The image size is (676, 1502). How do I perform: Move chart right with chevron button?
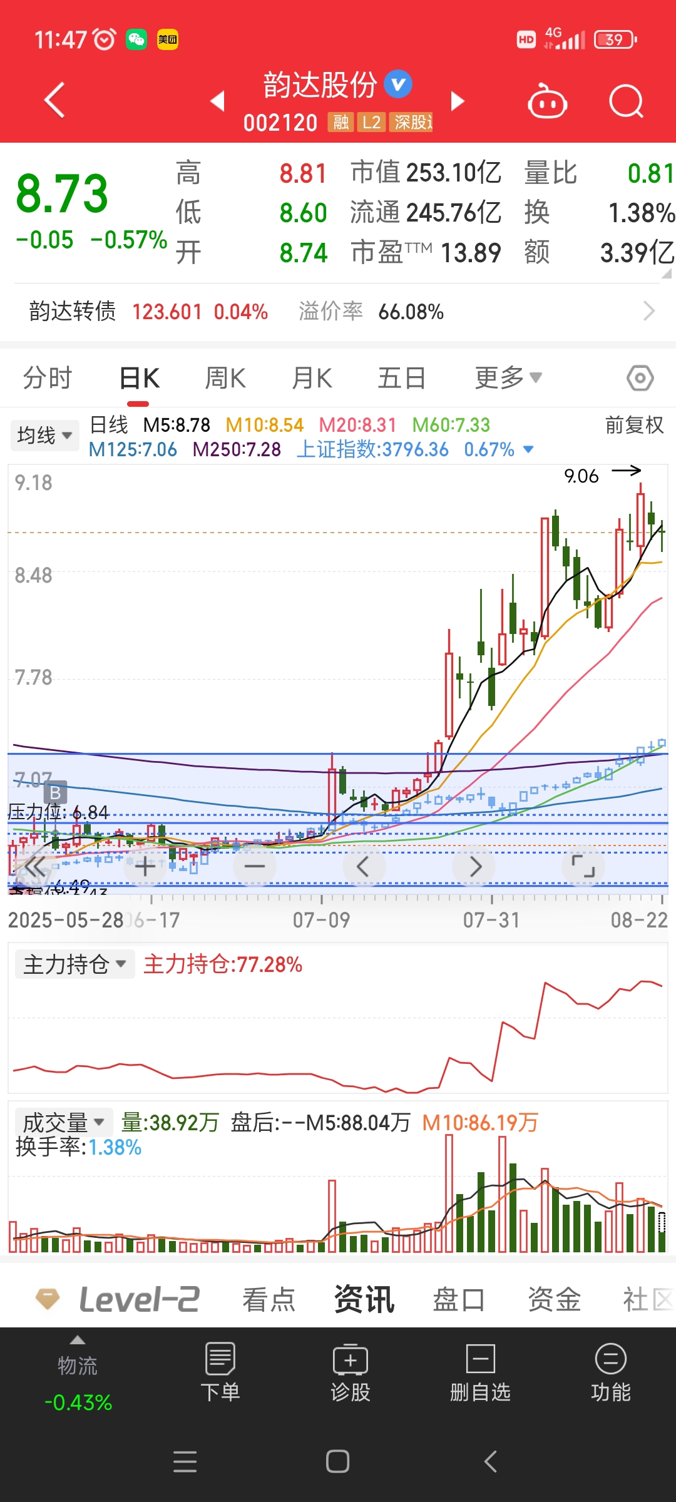(x=474, y=867)
